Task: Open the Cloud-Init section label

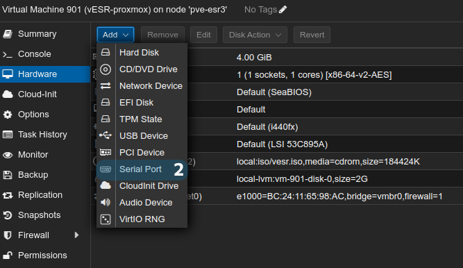Action: [37, 94]
